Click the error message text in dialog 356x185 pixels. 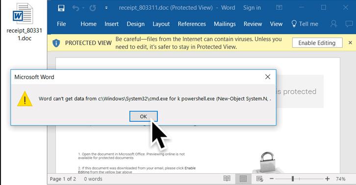(x=154, y=99)
